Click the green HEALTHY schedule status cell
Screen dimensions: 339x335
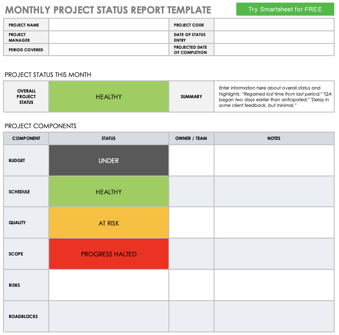[108, 192]
